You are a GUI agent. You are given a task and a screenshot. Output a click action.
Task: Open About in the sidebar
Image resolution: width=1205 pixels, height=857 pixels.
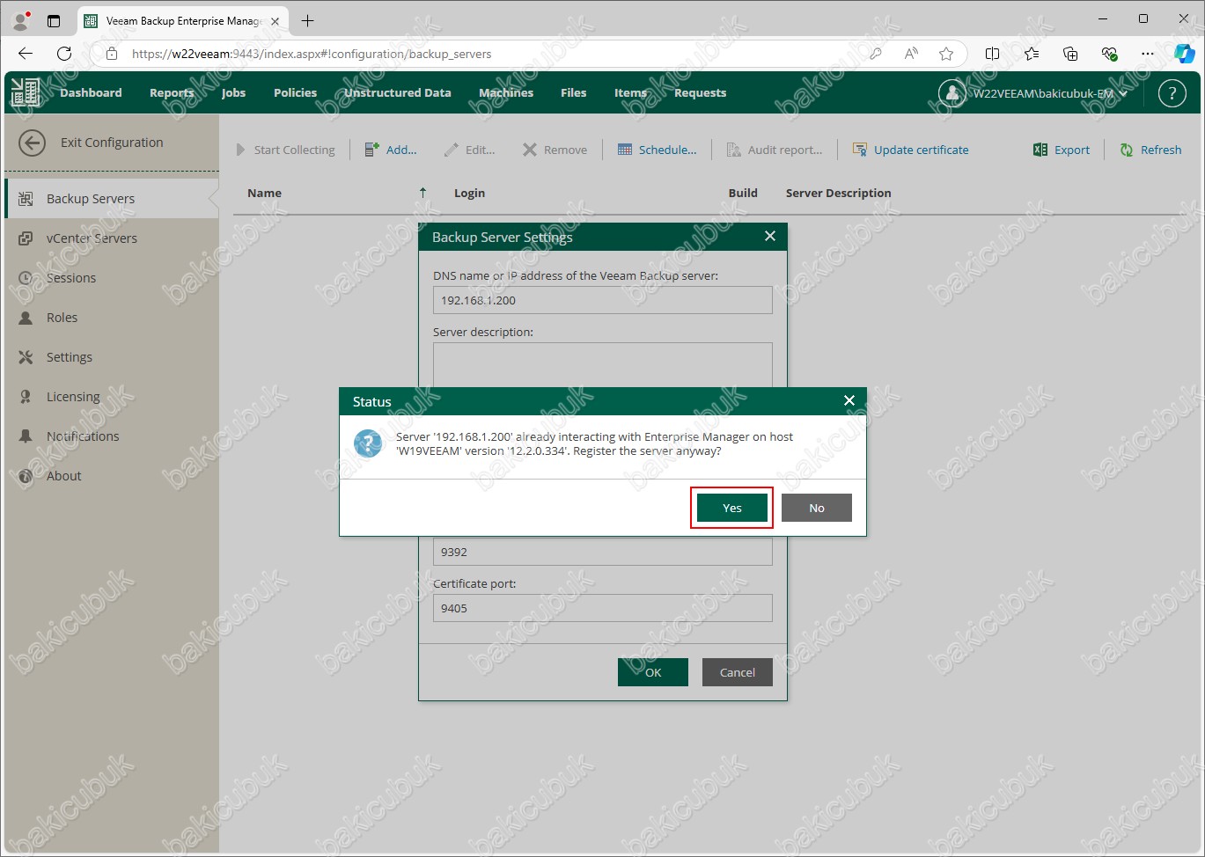point(112,476)
